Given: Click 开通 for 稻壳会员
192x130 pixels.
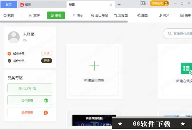Looking at the screenshot, I should point(46,54).
